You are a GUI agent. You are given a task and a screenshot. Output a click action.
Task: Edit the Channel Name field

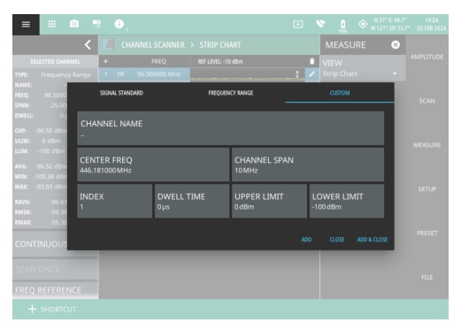231,128
